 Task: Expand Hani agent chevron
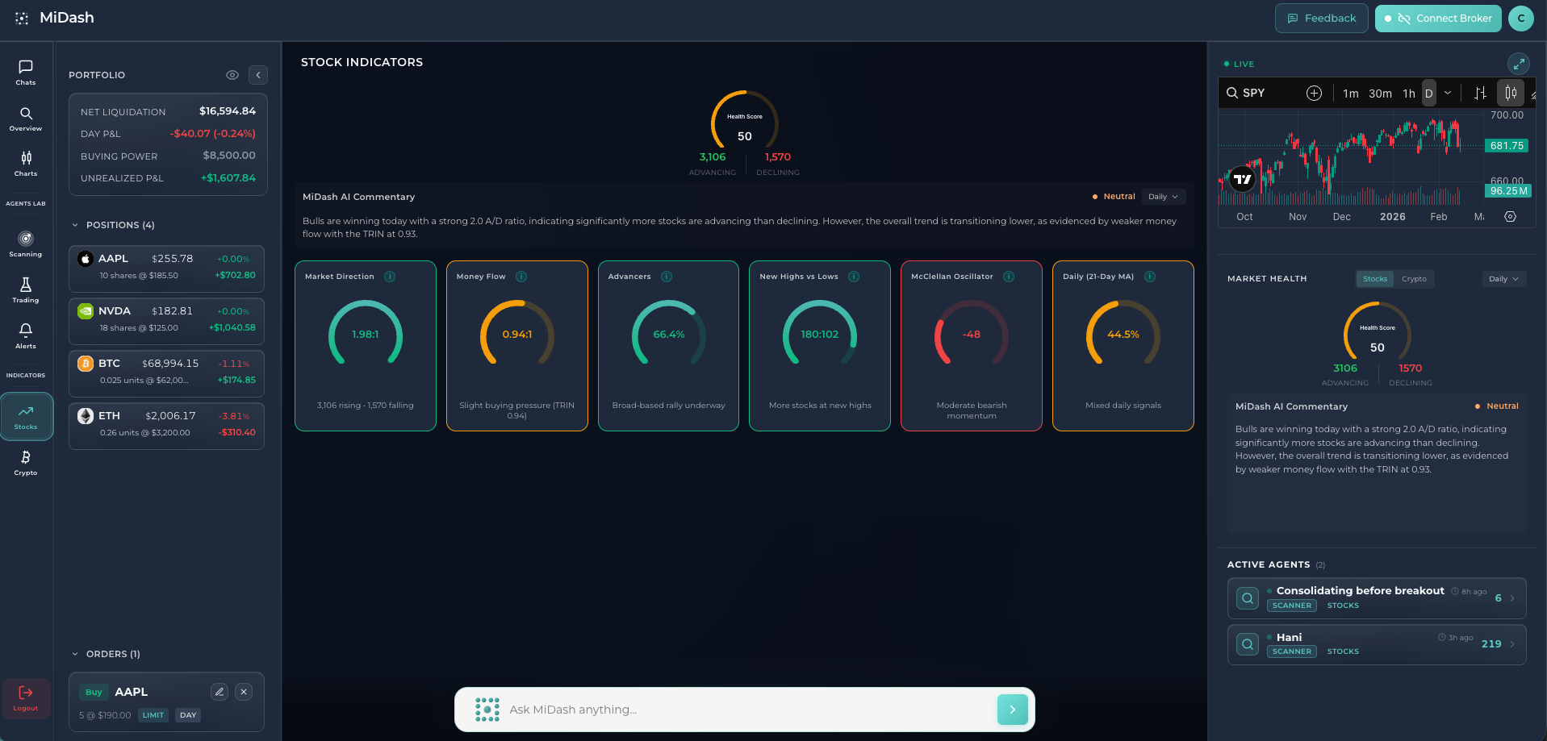1512,644
